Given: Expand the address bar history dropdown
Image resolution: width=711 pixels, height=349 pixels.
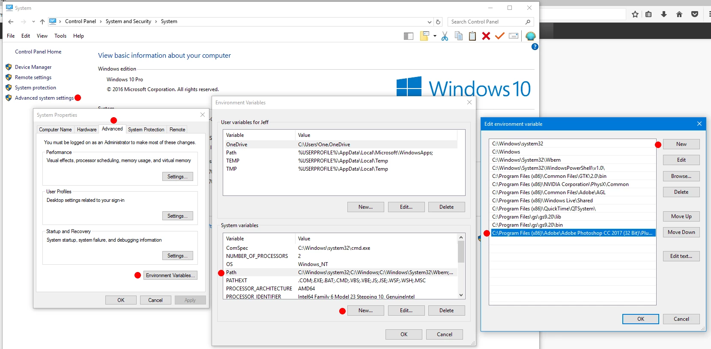Looking at the screenshot, I should (x=430, y=22).
